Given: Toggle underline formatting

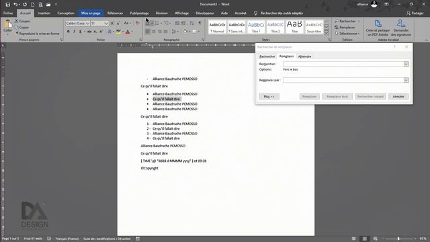Looking at the screenshot, I should point(80,32).
